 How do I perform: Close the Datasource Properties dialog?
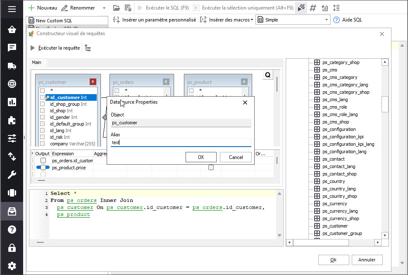tap(245, 103)
